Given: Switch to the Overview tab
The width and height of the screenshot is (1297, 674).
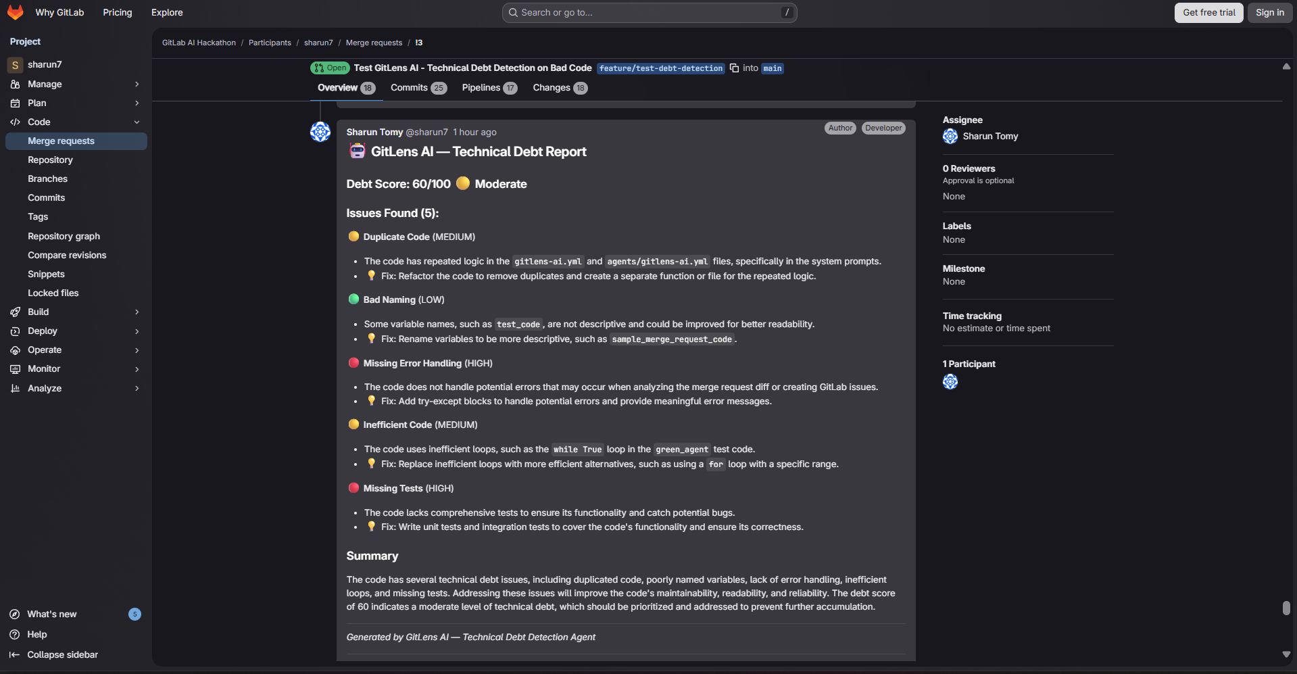Looking at the screenshot, I should [346, 88].
